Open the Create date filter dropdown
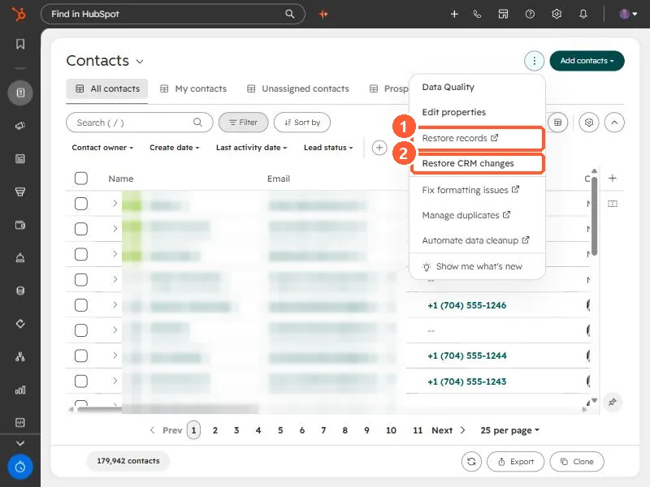This screenshot has height=487, width=650. pyautogui.click(x=175, y=148)
